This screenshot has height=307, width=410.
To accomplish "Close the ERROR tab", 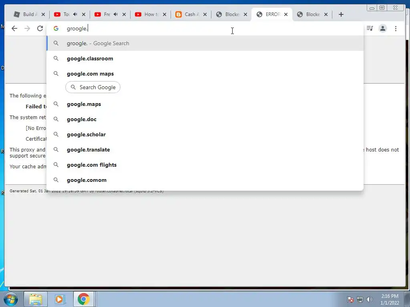I will tap(286, 14).
